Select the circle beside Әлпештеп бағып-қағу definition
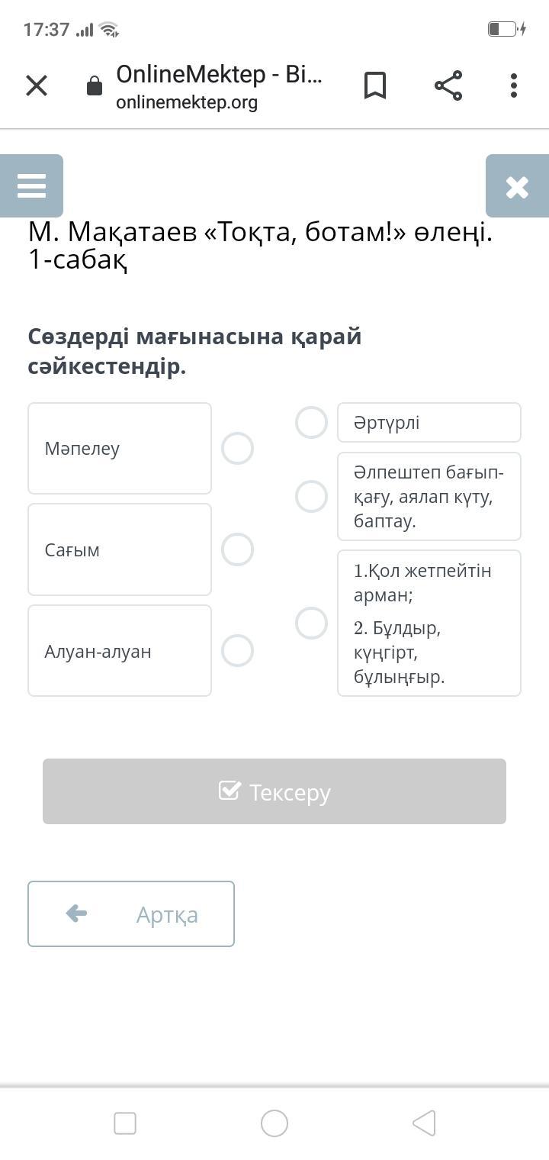Screen dimensions: 549x1160 [x=311, y=496]
